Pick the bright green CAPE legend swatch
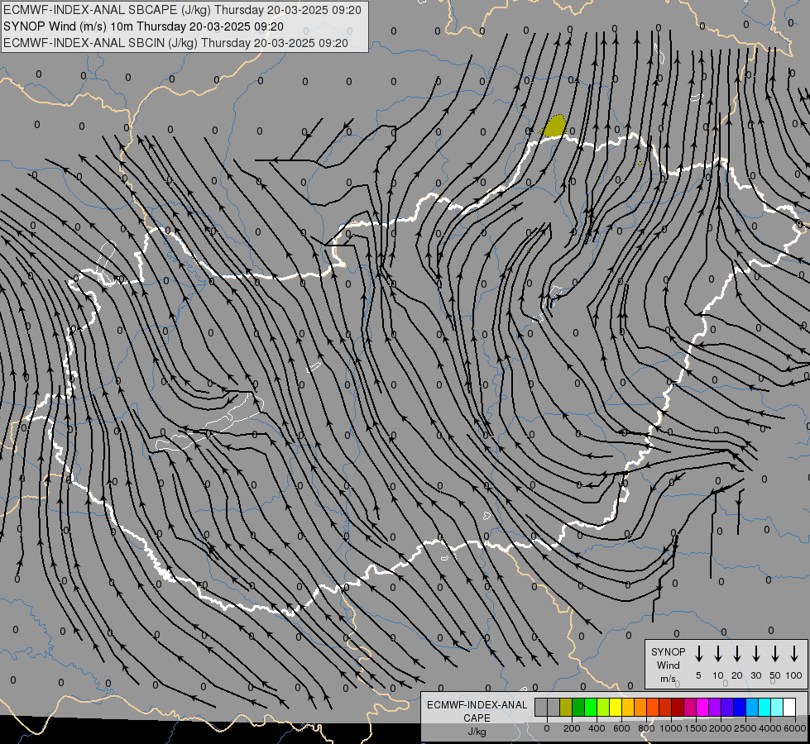Viewport: 810px width, 744px height. [591, 707]
